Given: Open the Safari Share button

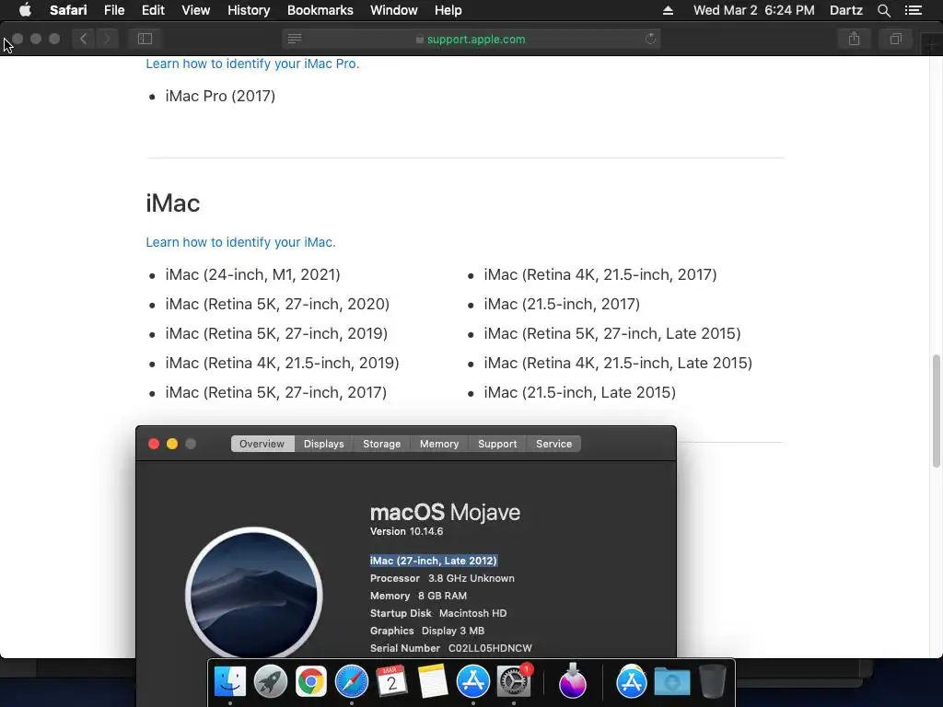Looking at the screenshot, I should pyautogui.click(x=854, y=39).
